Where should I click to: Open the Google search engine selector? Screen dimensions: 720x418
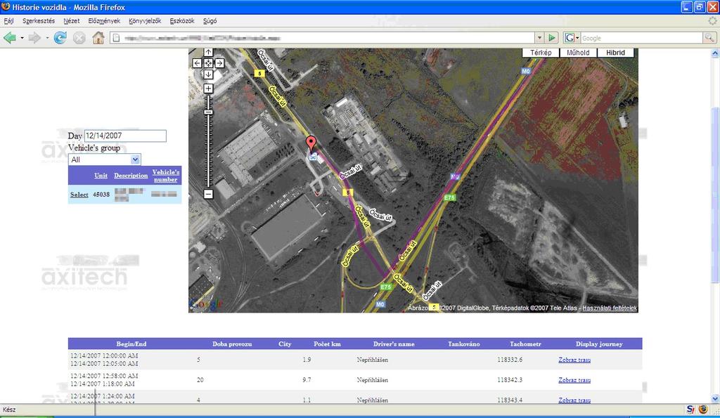572,38
